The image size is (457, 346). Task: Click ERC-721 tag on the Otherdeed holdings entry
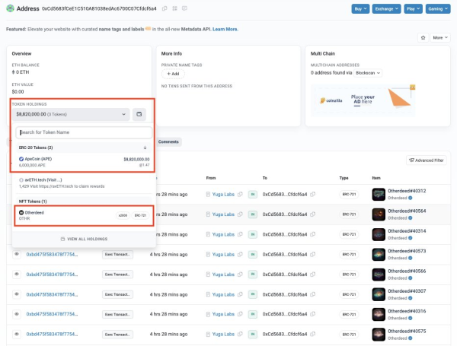click(x=140, y=216)
